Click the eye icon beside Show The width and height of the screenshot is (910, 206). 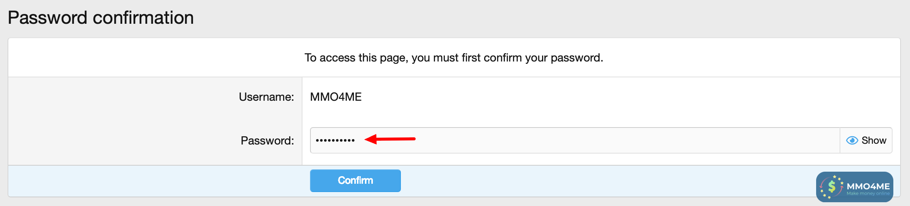(852, 140)
